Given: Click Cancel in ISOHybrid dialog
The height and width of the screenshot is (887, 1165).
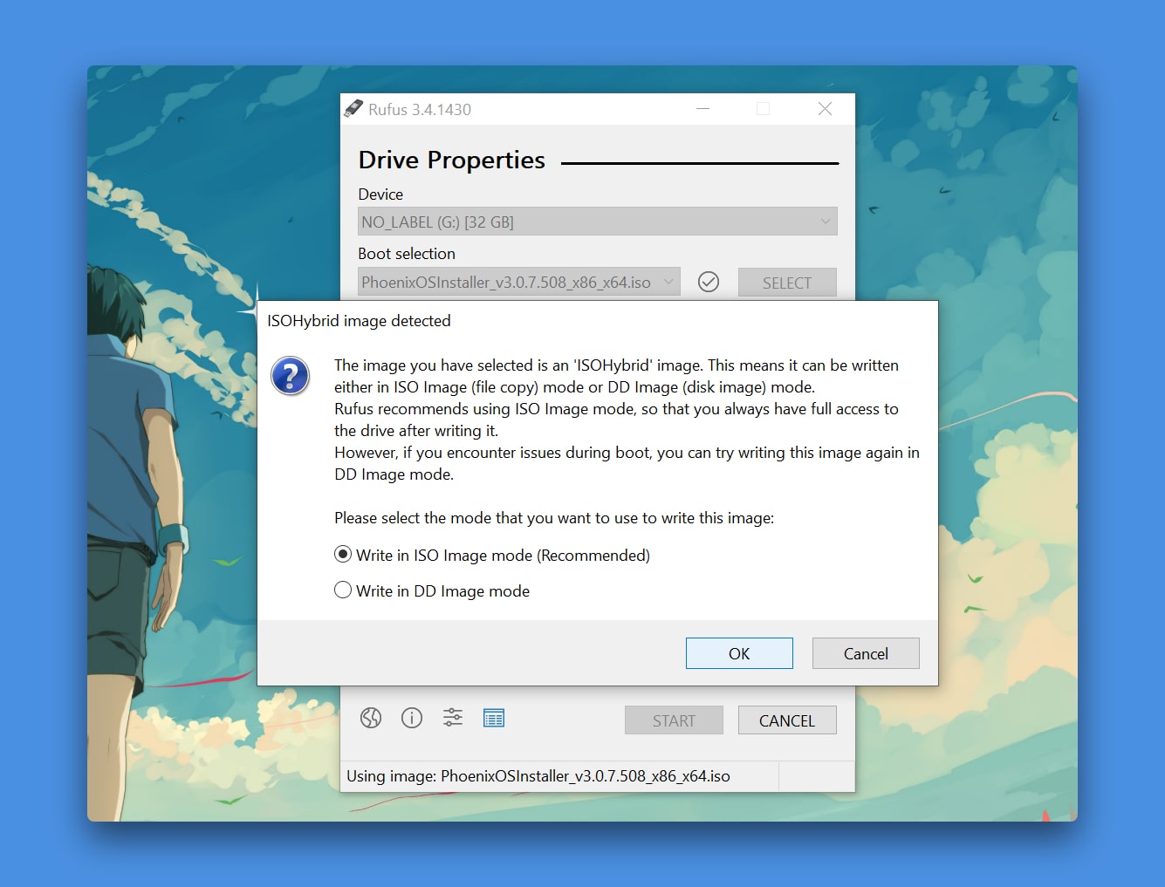Looking at the screenshot, I should click(x=866, y=653).
